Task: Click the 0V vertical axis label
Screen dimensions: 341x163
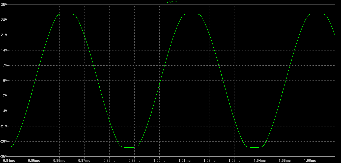Action: point(5,80)
